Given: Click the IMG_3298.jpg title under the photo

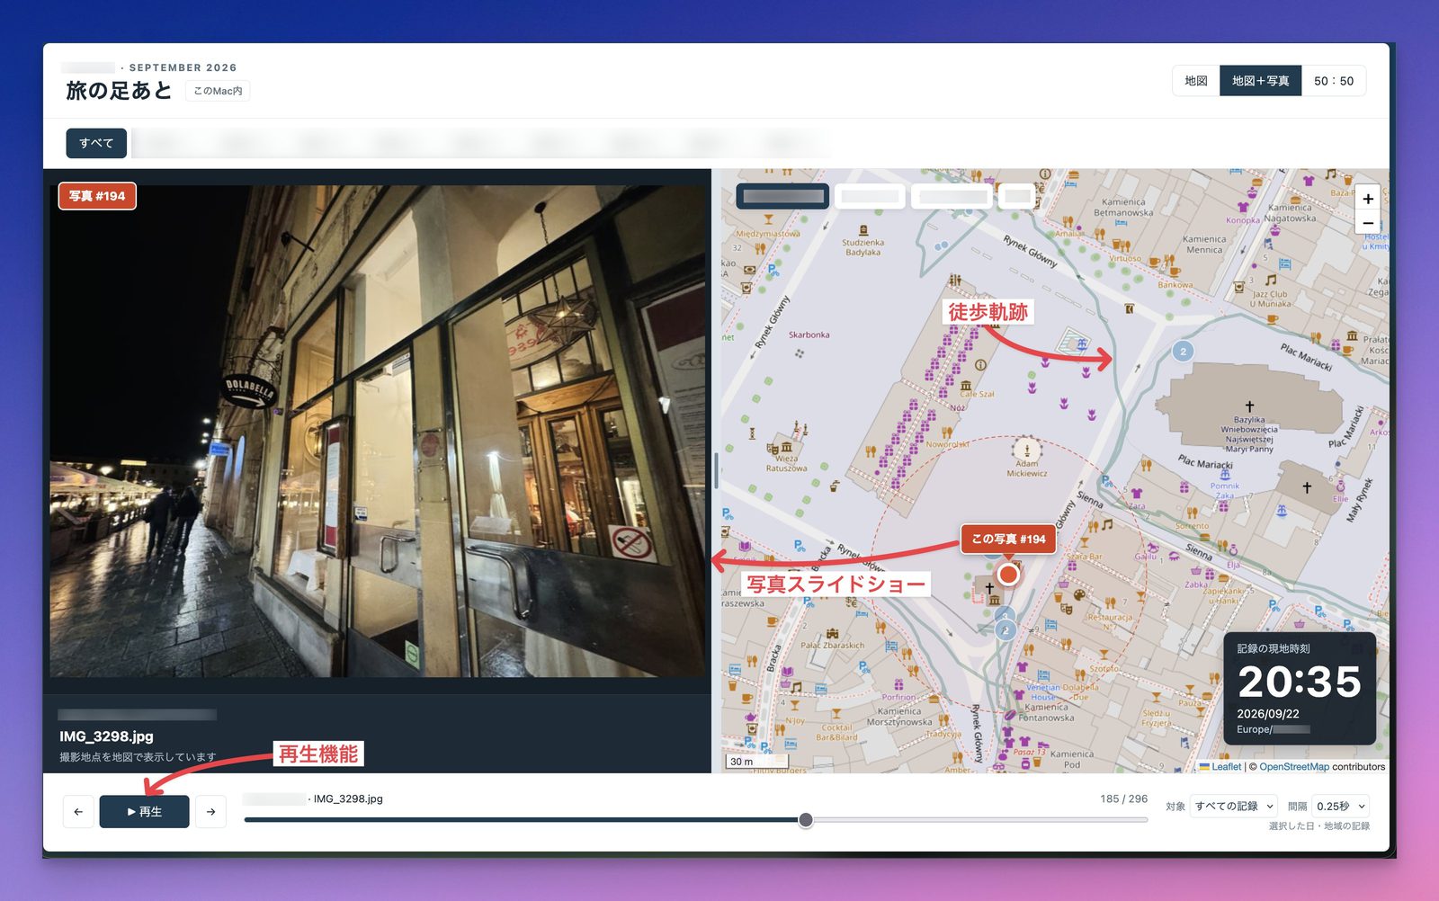Looking at the screenshot, I should click(106, 736).
